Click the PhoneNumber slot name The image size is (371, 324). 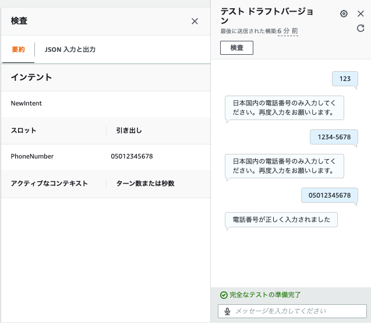[32, 156]
